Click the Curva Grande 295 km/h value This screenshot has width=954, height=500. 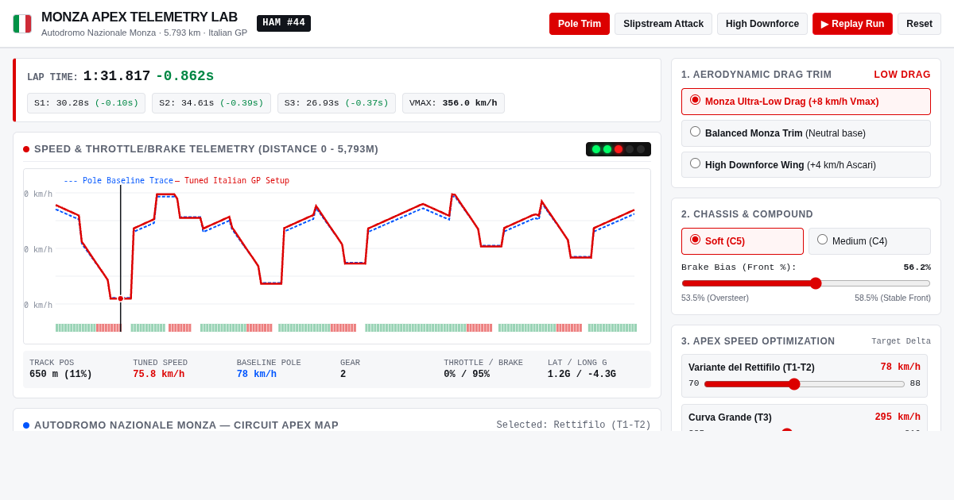[898, 417]
